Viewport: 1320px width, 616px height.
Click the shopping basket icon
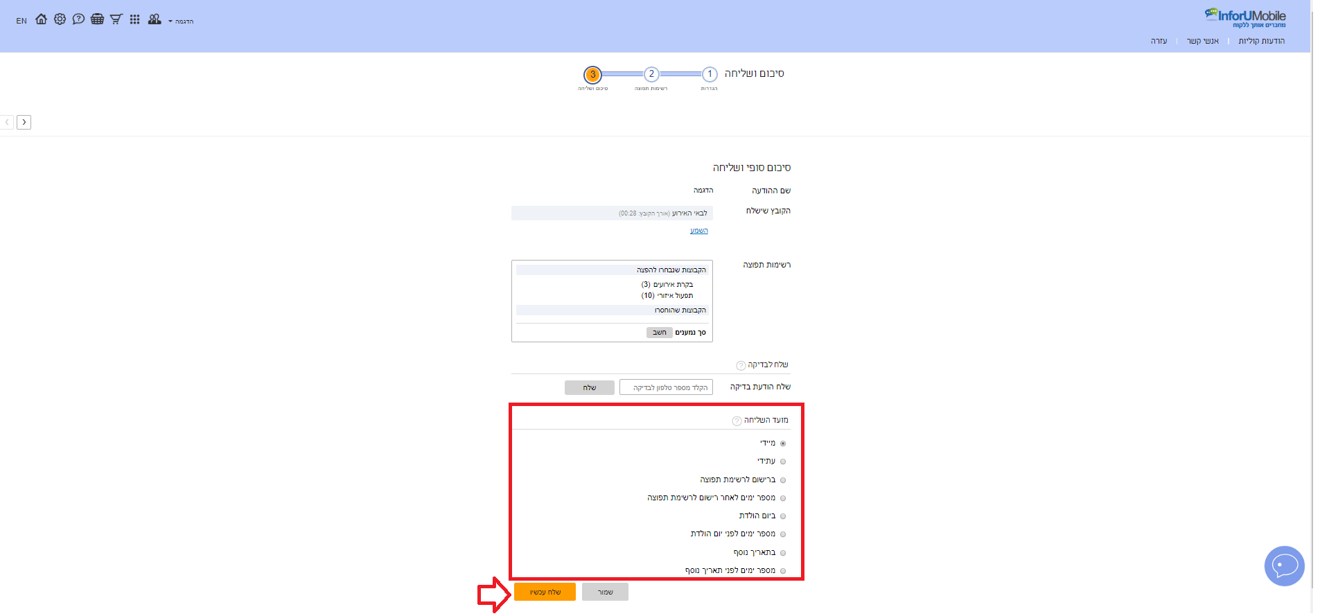click(x=98, y=19)
